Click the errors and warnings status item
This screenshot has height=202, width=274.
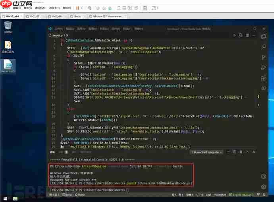(54, 195)
